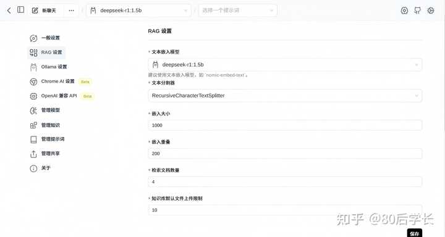The image size is (445, 237).
Task: Click the blocks icon for manage knowledge
Action: click(x=33, y=125)
